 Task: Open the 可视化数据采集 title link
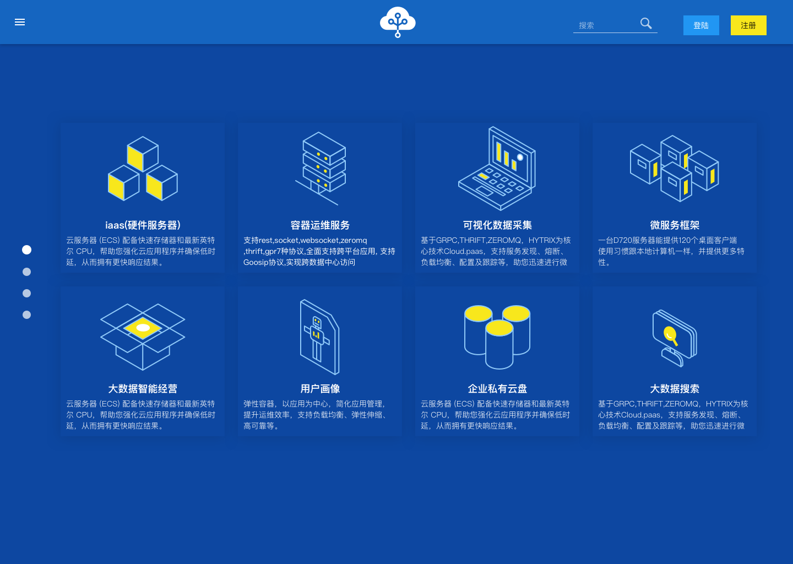click(497, 225)
